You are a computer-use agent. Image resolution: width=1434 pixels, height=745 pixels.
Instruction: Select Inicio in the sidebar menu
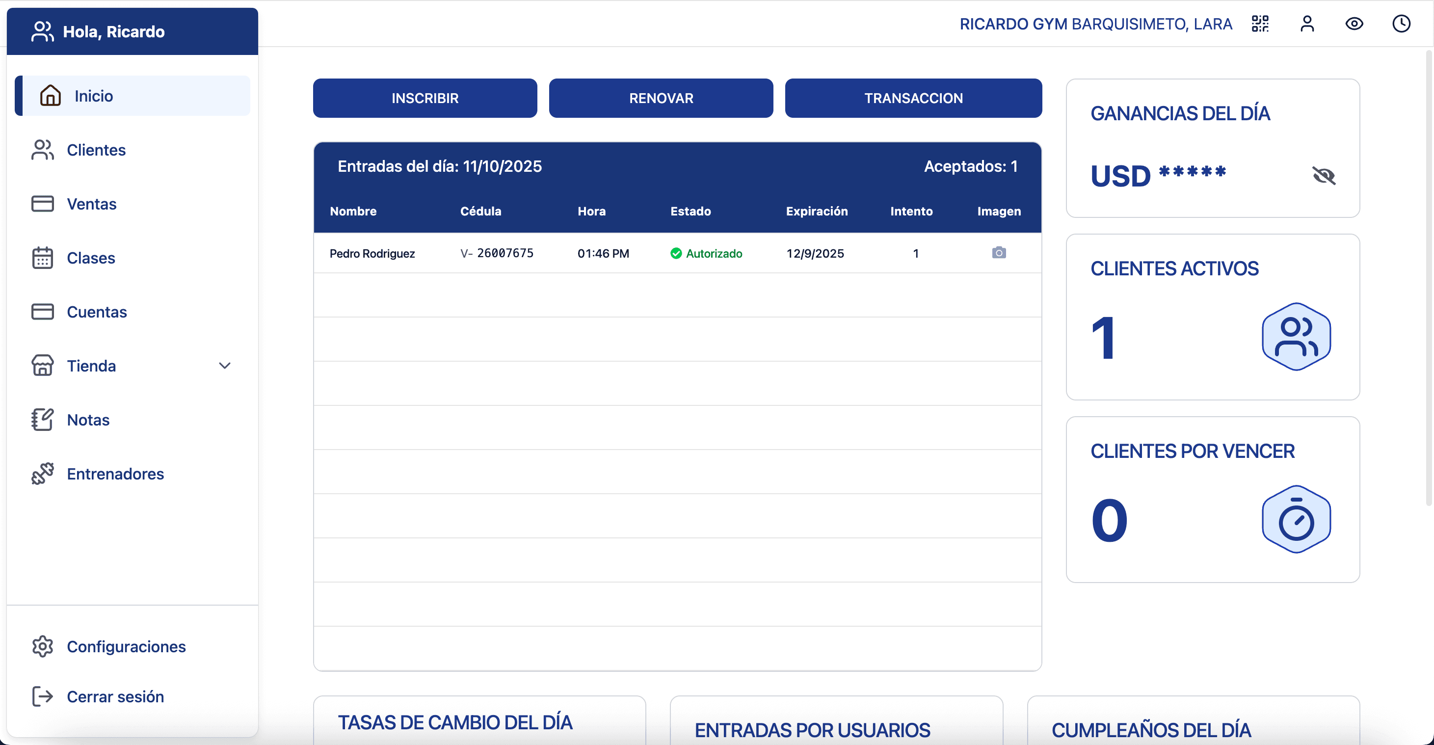[x=93, y=95]
